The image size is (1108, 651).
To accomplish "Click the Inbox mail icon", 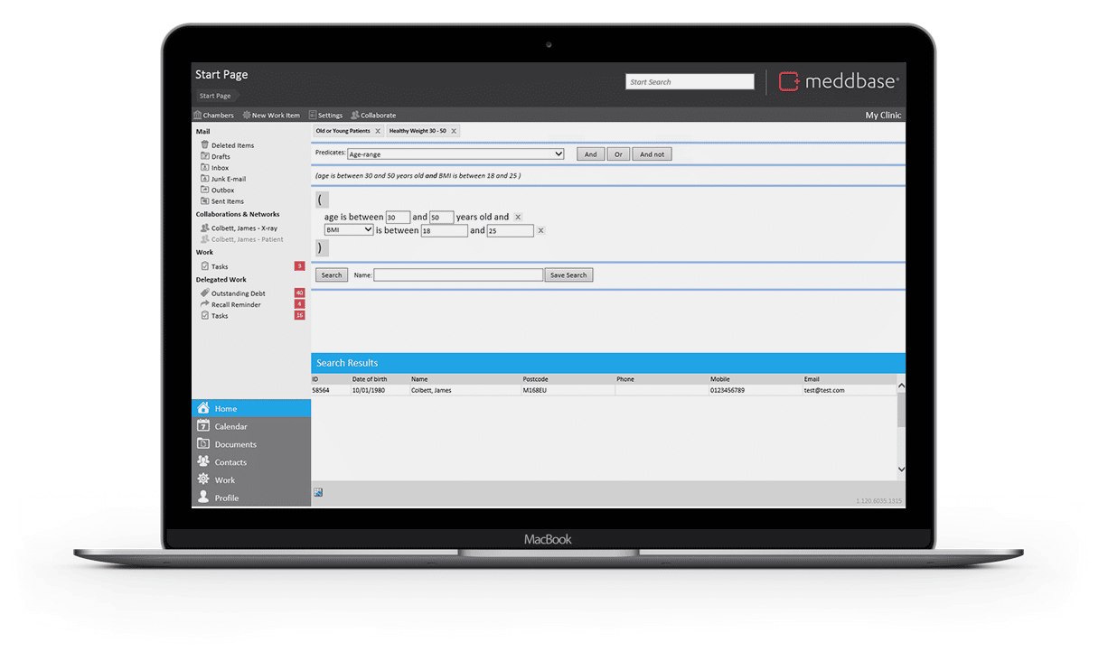I will (205, 167).
